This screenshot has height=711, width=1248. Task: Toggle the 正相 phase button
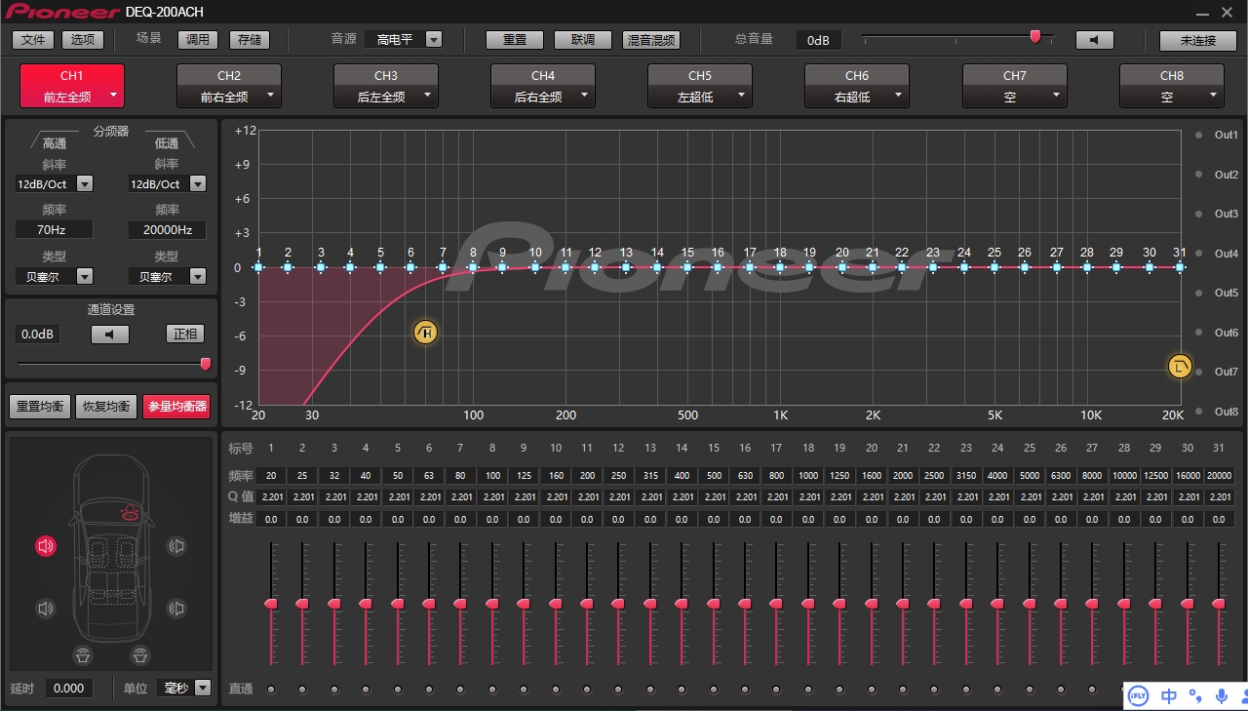click(x=184, y=335)
